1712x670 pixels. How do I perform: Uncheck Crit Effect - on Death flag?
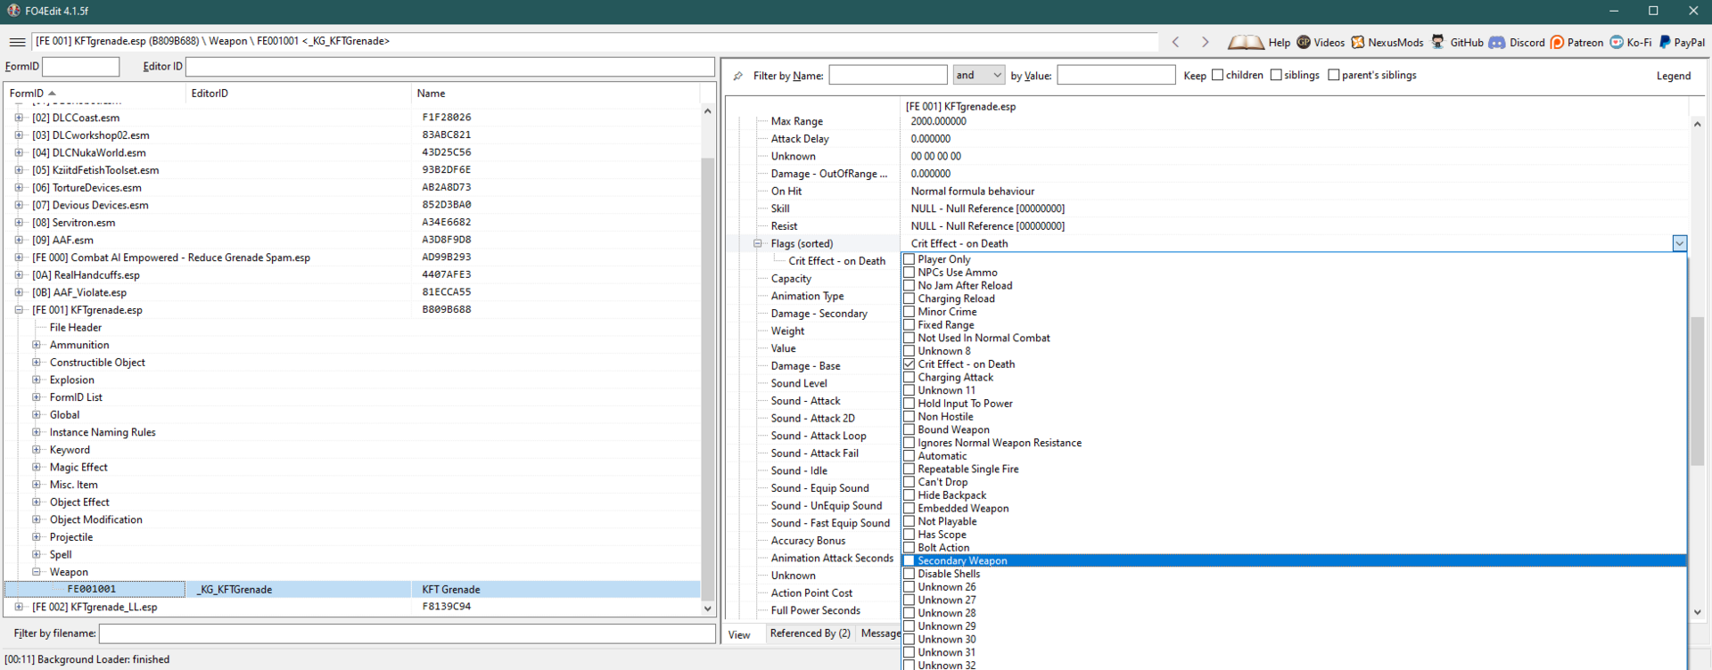909,364
